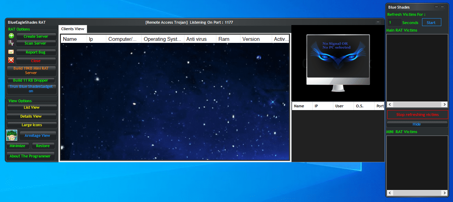Click the second title bar button of Blue Shades
453x202 pixels.
[443, 7]
